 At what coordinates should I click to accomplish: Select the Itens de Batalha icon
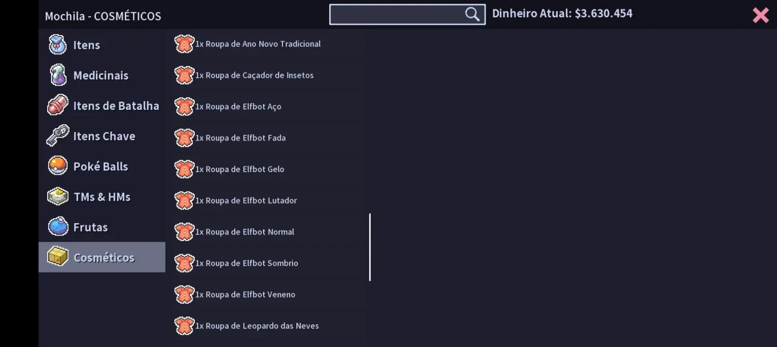(x=58, y=105)
